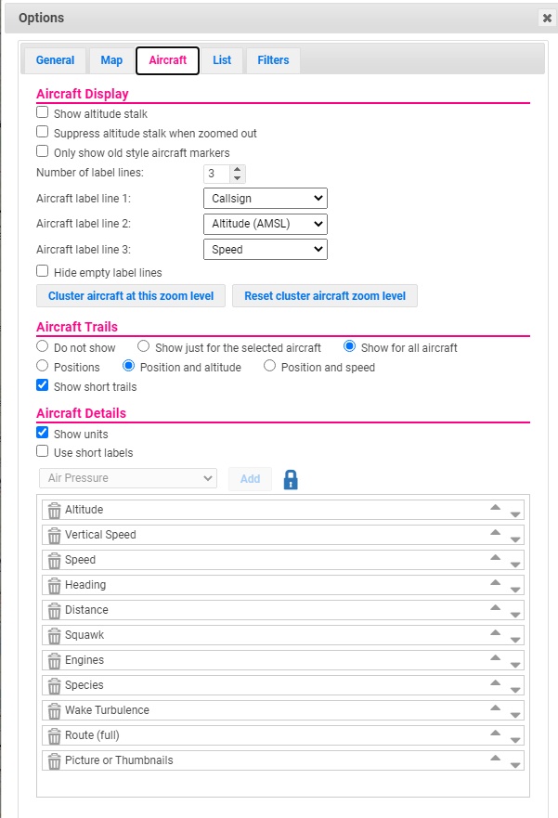Switch to the Filters tab
The width and height of the screenshot is (558, 818).
pyautogui.click(x=273, y=60)
